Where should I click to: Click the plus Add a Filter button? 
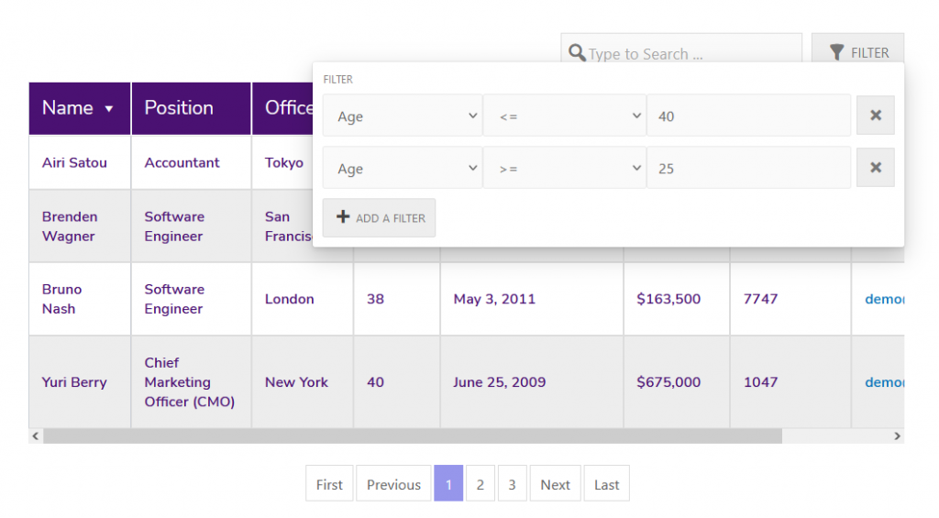tap(379, 218)
